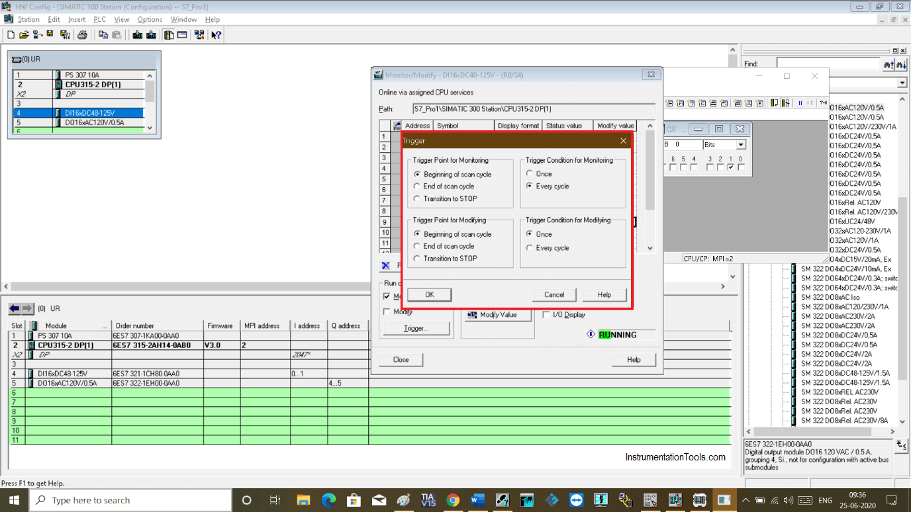This screenshot has height=512, width=911.
Task: Click the New station toolbar icon
Action: click(11, 34)
